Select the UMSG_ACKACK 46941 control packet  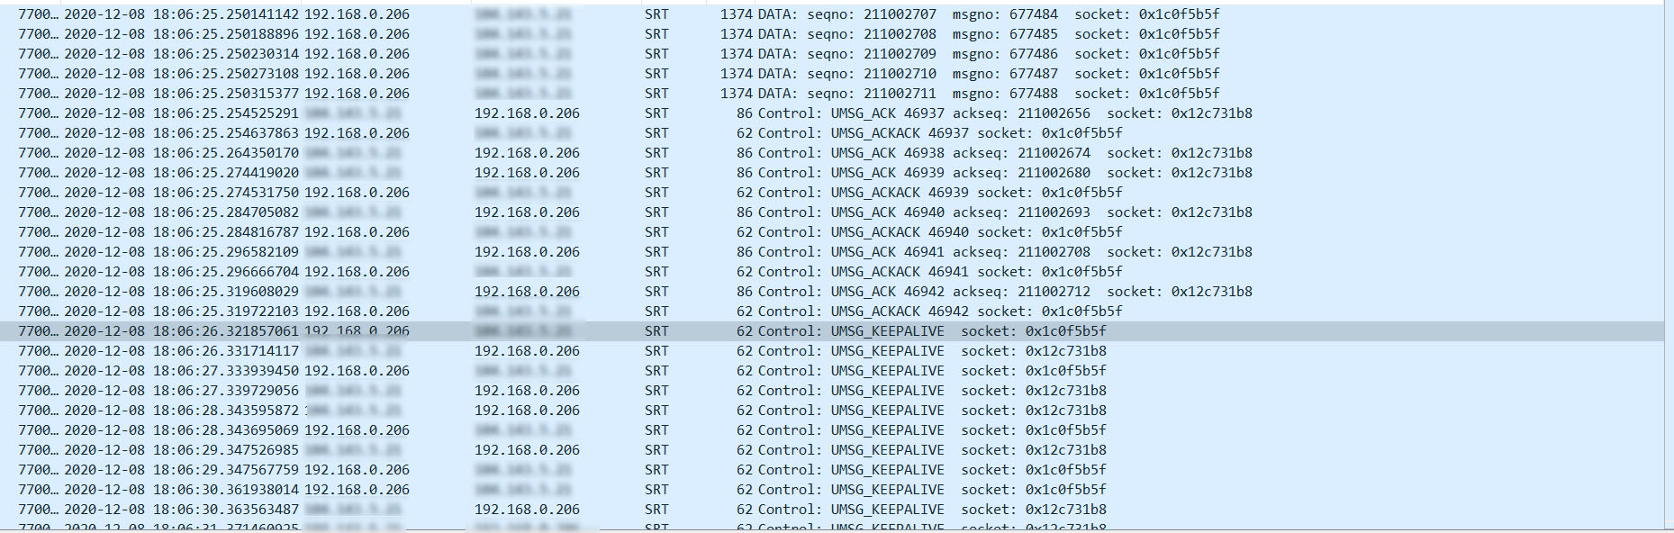pyautogui.click(x=810, y=271)
